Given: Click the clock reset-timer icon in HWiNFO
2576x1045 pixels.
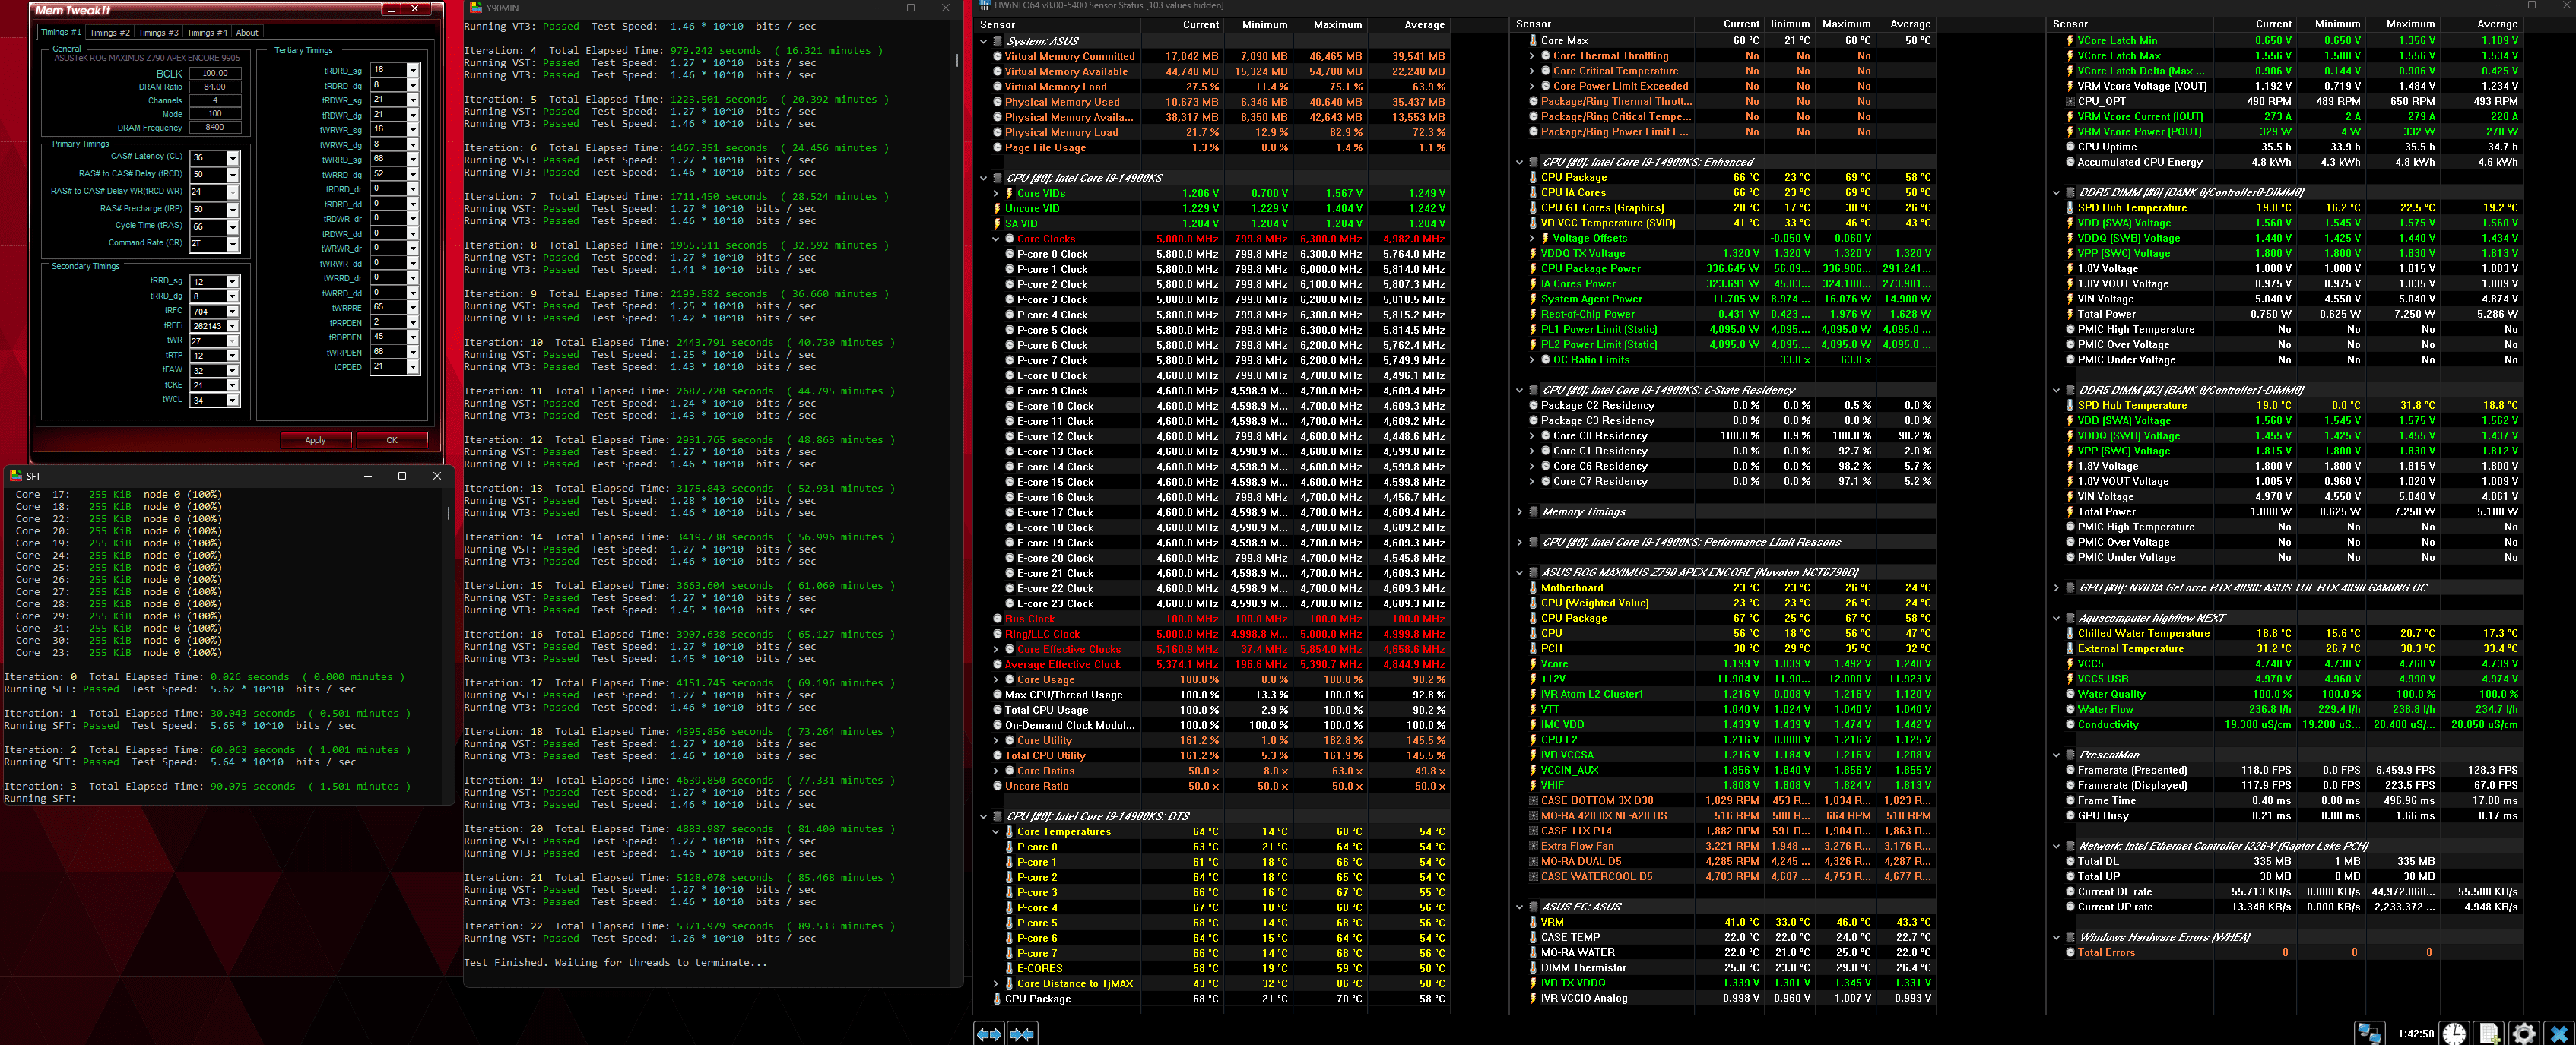Looking at the screenshot, I should pyautogui.click(x=2454, y=1033).
